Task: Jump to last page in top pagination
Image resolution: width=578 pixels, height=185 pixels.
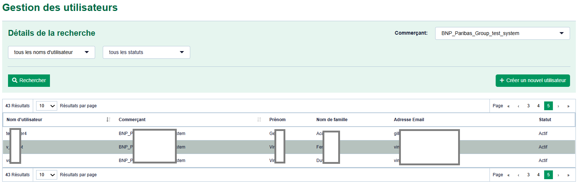Action: point(568,106)
